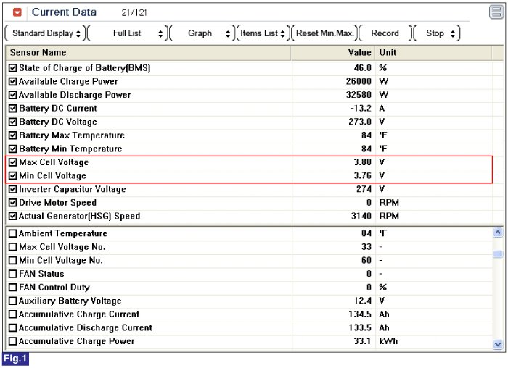Image resolution: width=508 pixels, height=368 pixels.
Task: Click the 21/121 item counter
Action: click(x=134, y=12)
